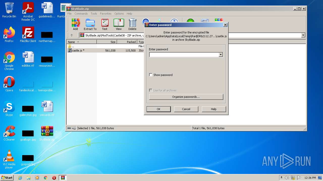This screenshot has height=181, width=323.
Task: Open Windows Explorer from taskbar
Action: click(x=29, y=178)
